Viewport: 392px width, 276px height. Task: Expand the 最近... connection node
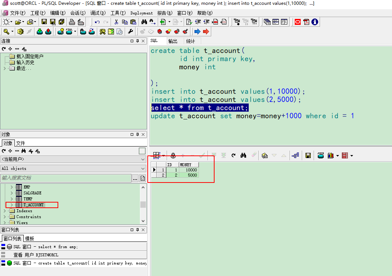tap(4, 68)
